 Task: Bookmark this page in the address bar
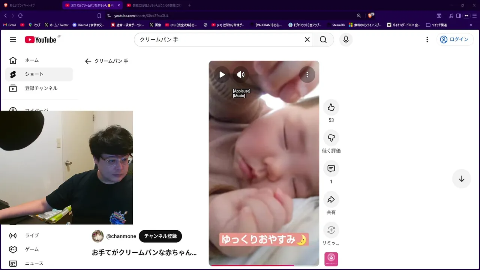99,16
